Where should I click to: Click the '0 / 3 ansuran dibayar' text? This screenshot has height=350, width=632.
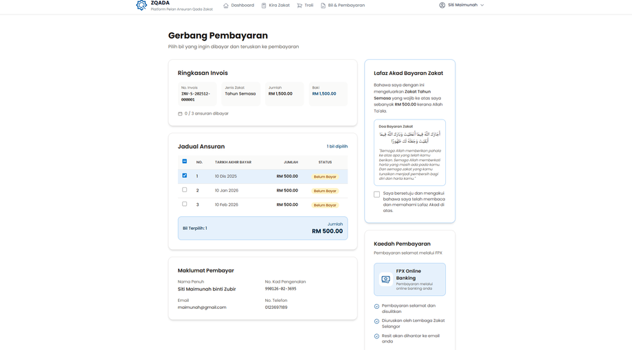[206, 114]
